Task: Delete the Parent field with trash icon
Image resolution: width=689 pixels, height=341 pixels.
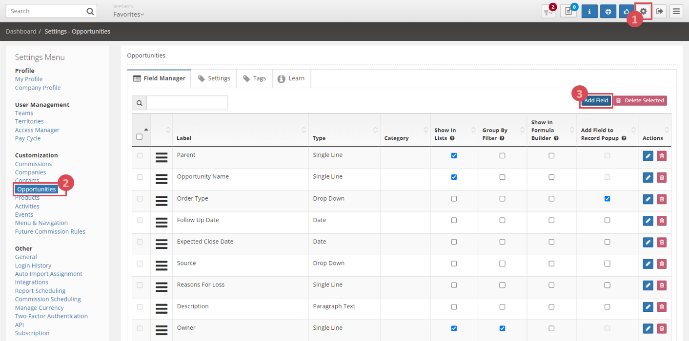Action: [662, 156]
